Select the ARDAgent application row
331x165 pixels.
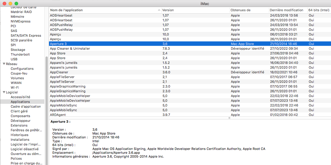58,115
